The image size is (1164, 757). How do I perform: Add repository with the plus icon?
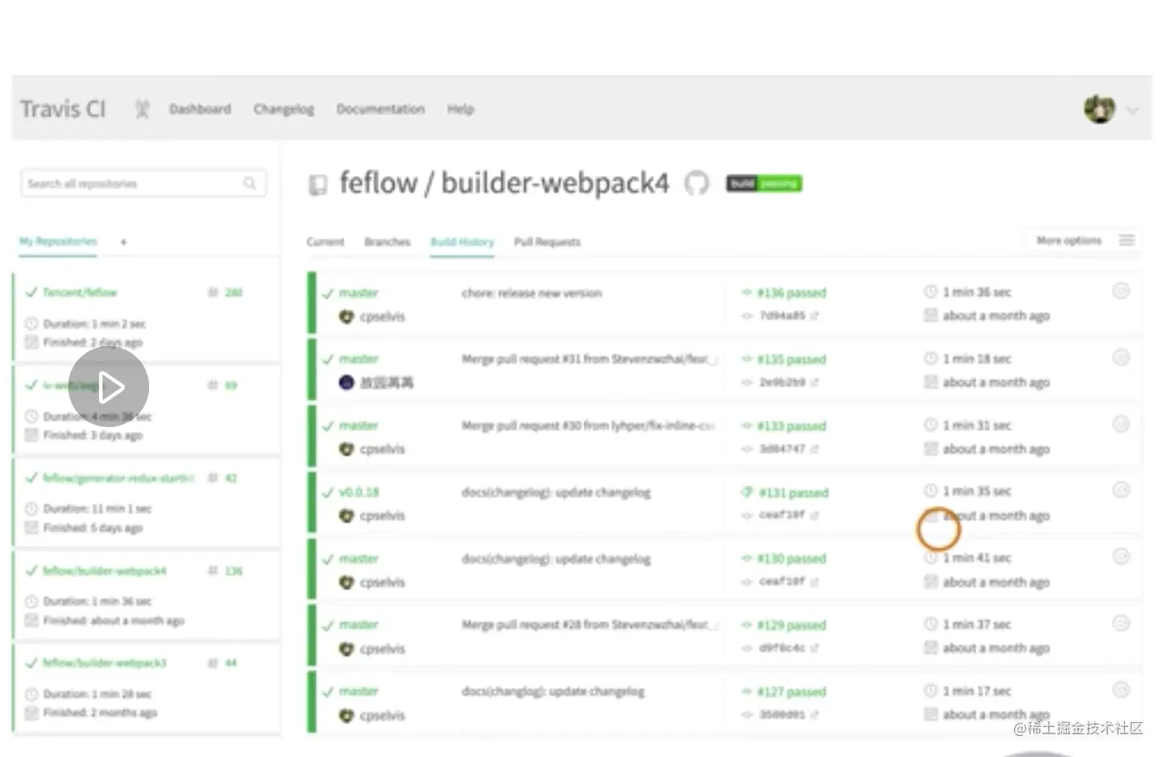(123, 242)
